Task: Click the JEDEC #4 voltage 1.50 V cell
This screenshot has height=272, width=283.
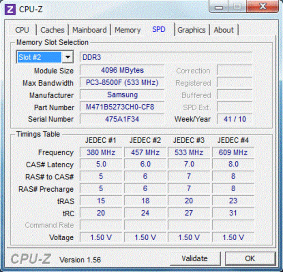Action: (x=233, y=238)
